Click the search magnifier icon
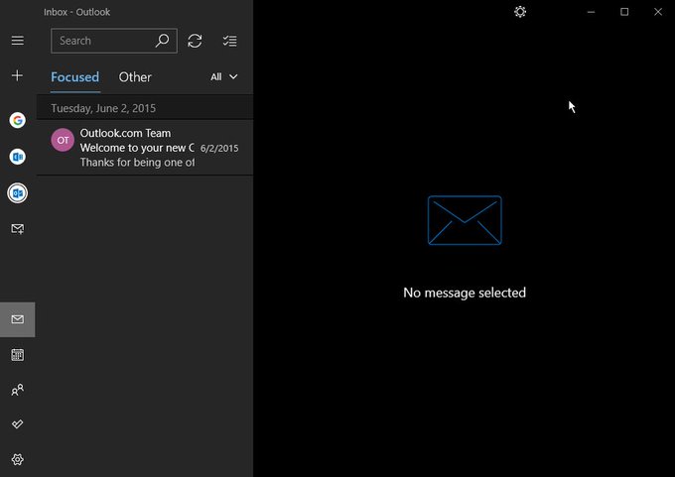 click(162, 41)
